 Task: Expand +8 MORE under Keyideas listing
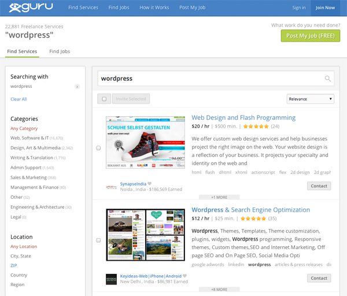(x=219, y=290)
